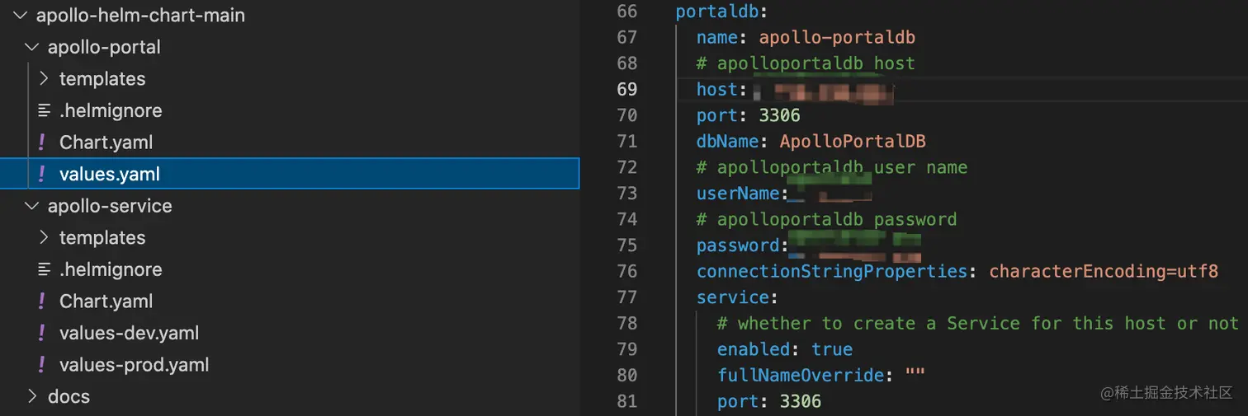
Task: Place cursor on host key line 69
Action: coord(716,89)
